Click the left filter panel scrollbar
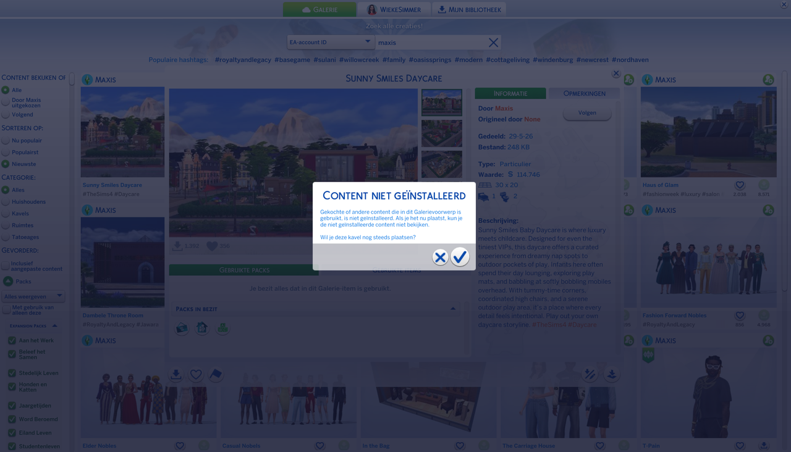 [72, 79]
